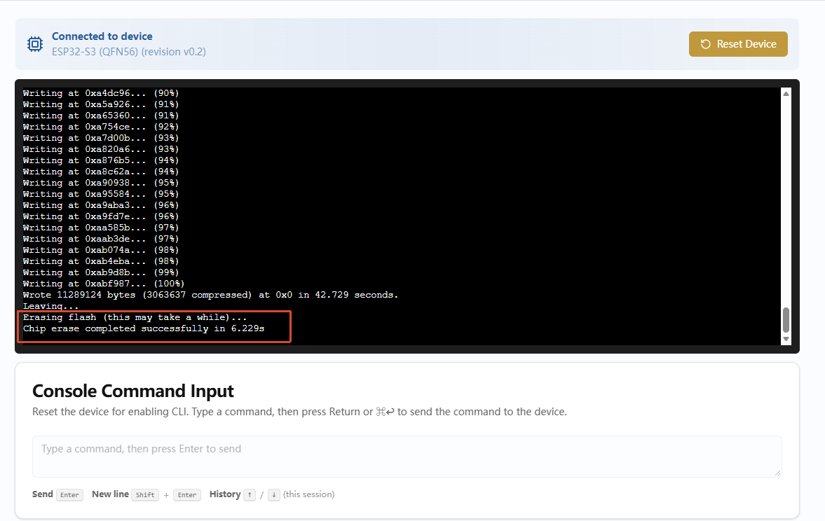Focus the console command input field
This screenshot has width=825, height=521.
pyautogui.click(x=407, y=457)
